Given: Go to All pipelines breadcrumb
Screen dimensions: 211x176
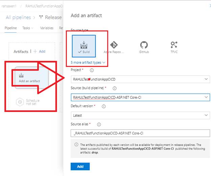Looking at the screenshot, I should pos(18,18).
